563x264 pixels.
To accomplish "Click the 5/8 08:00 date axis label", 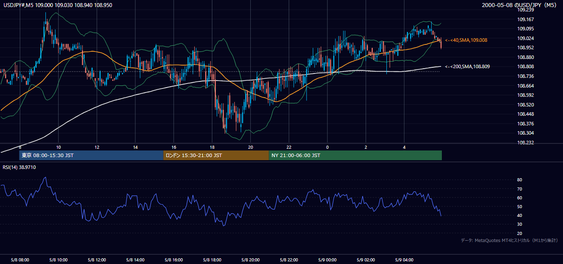I will tap(20, 260).
